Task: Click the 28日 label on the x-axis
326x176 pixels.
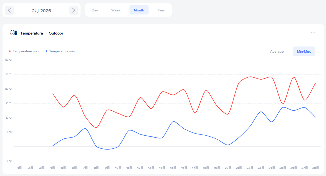Action: pos(316,168)
